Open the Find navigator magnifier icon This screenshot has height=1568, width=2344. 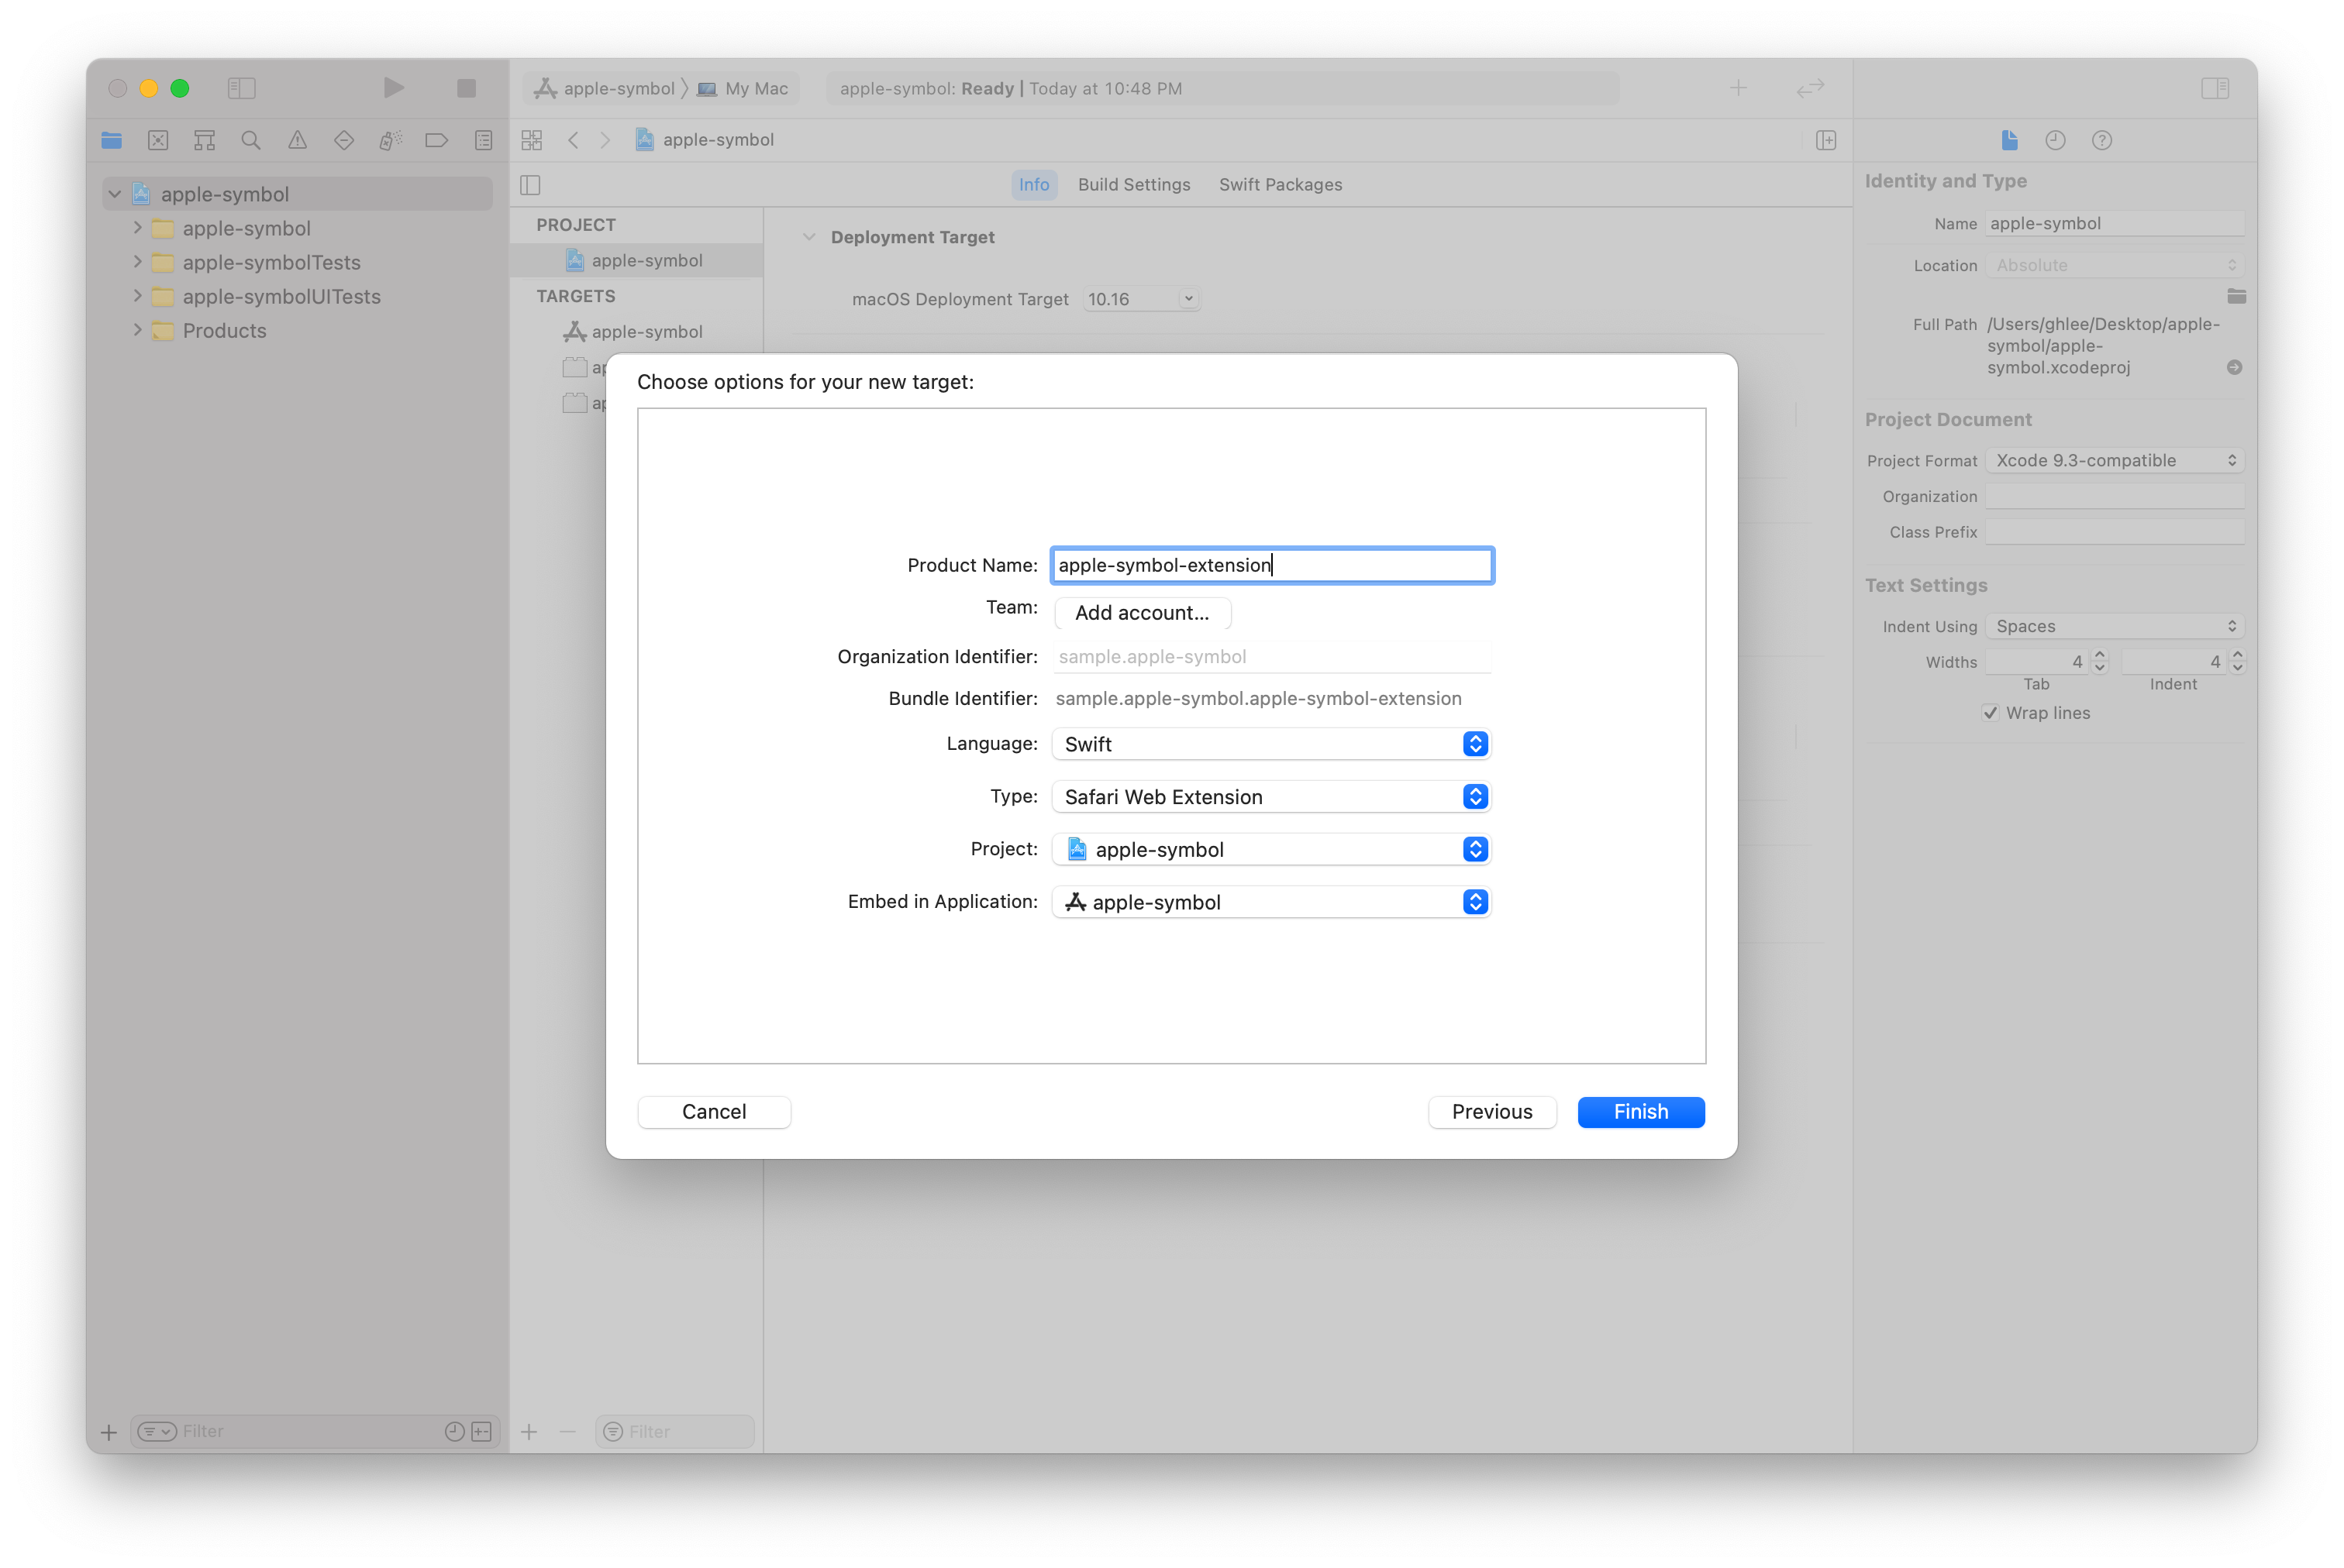(251, 140)
